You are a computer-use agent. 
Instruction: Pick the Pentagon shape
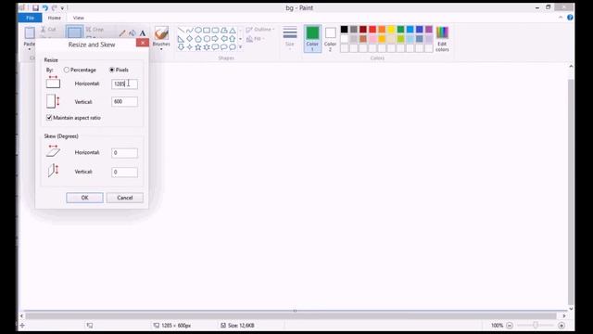198,39
